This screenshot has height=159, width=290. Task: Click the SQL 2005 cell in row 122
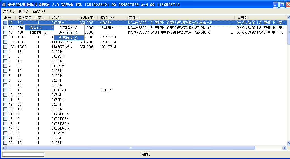[87, 42]
